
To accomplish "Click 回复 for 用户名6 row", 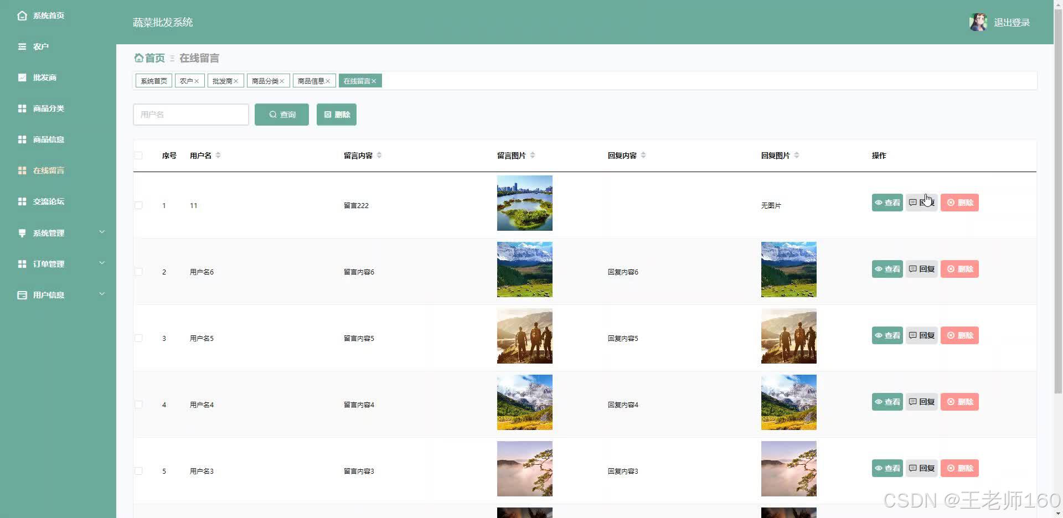I will pyautogui.click(x=922, y=269).
